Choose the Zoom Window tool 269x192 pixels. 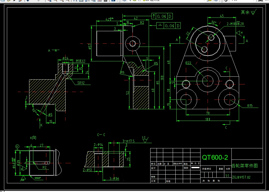pyautogui.click(x=61, y=1)
